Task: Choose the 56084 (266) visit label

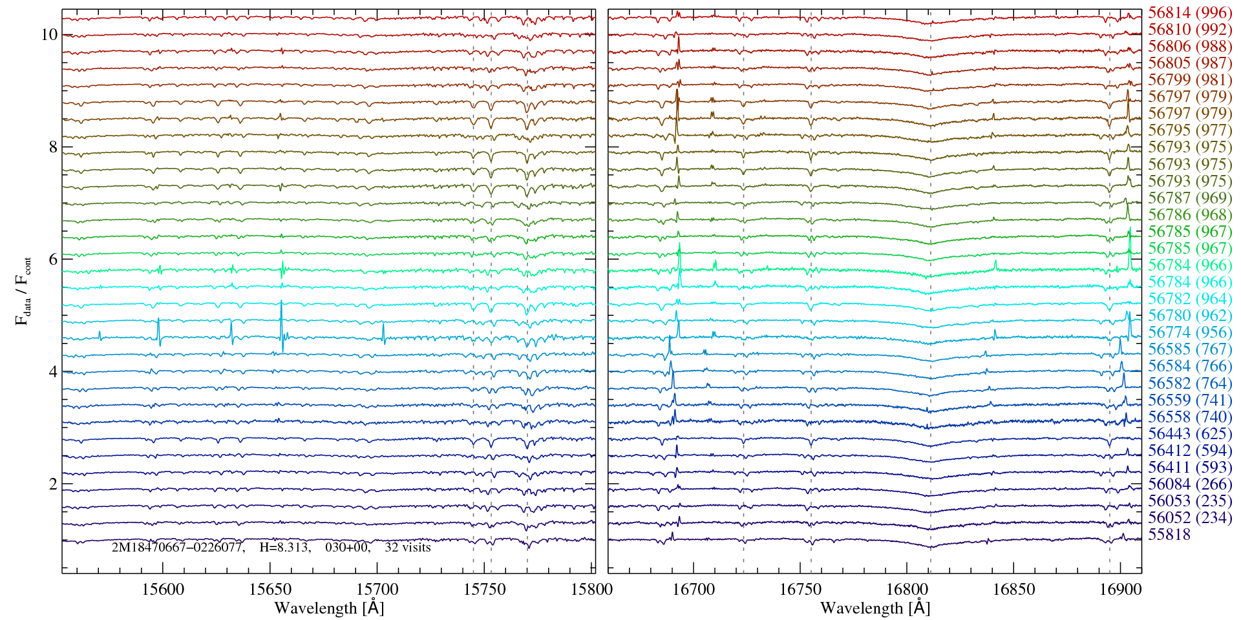Action: [1189, 484]
